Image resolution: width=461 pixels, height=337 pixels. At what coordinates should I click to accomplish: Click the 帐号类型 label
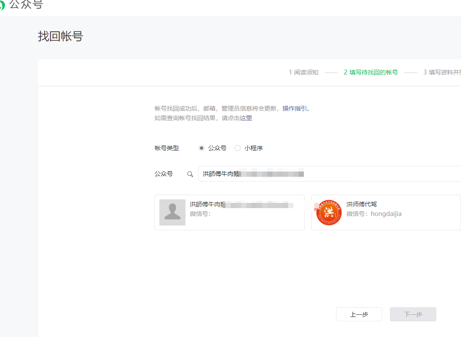(x=167, y=148)
